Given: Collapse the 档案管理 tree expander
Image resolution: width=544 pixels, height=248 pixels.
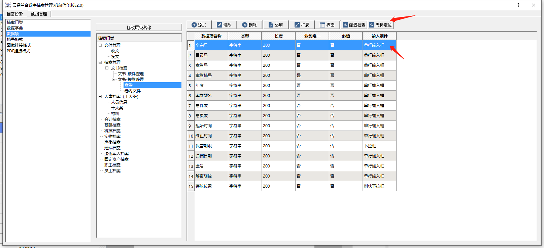Looking at the screenshot, I should pyautogui.click(x=100, y=62).
